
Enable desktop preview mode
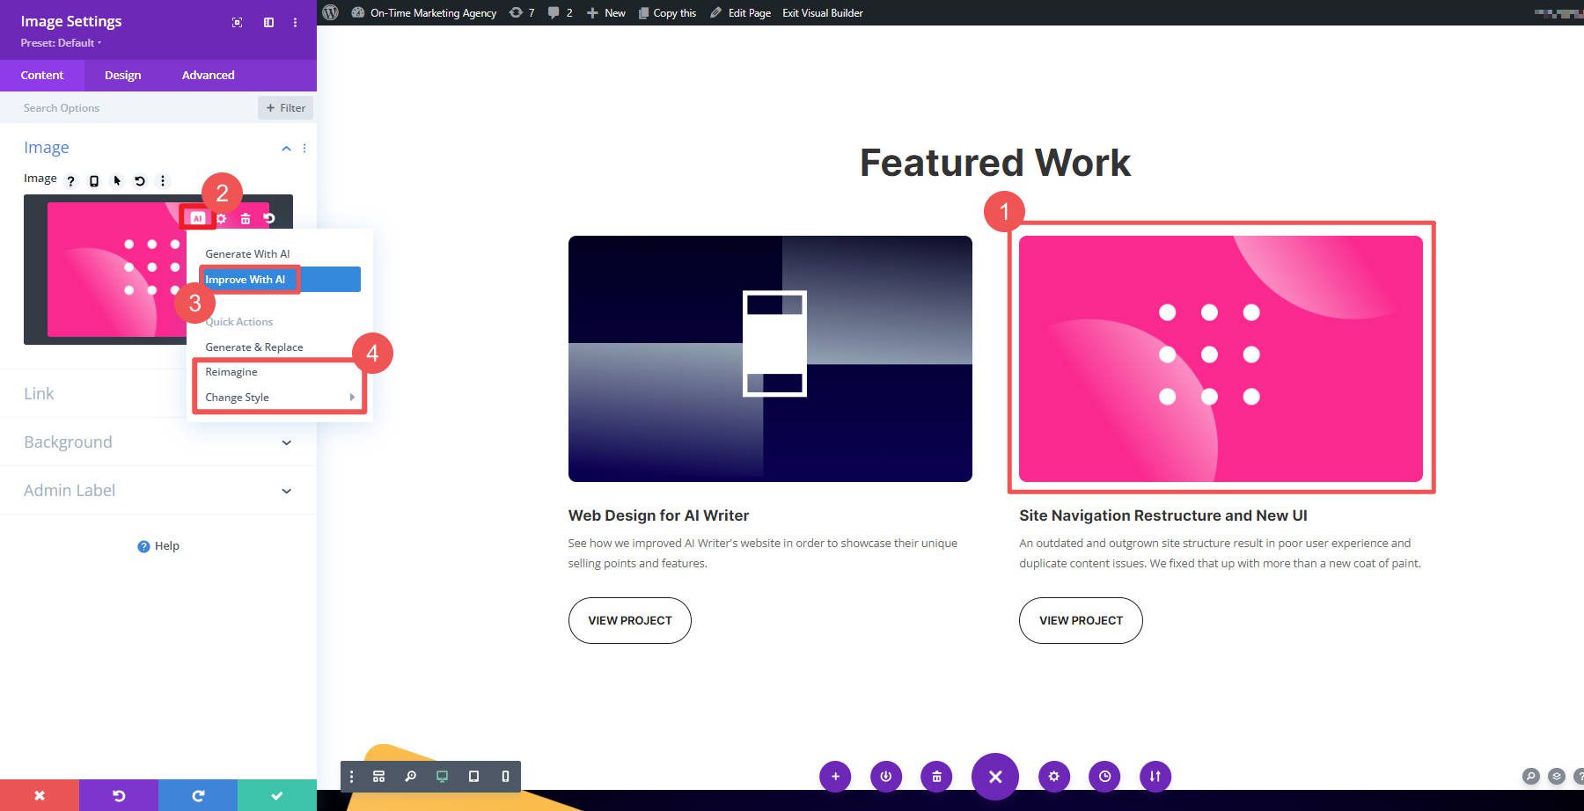pyautogui.click(x=442, y=777)
